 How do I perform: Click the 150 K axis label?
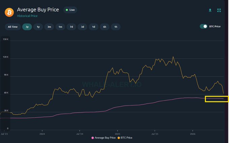pos(5,39)
